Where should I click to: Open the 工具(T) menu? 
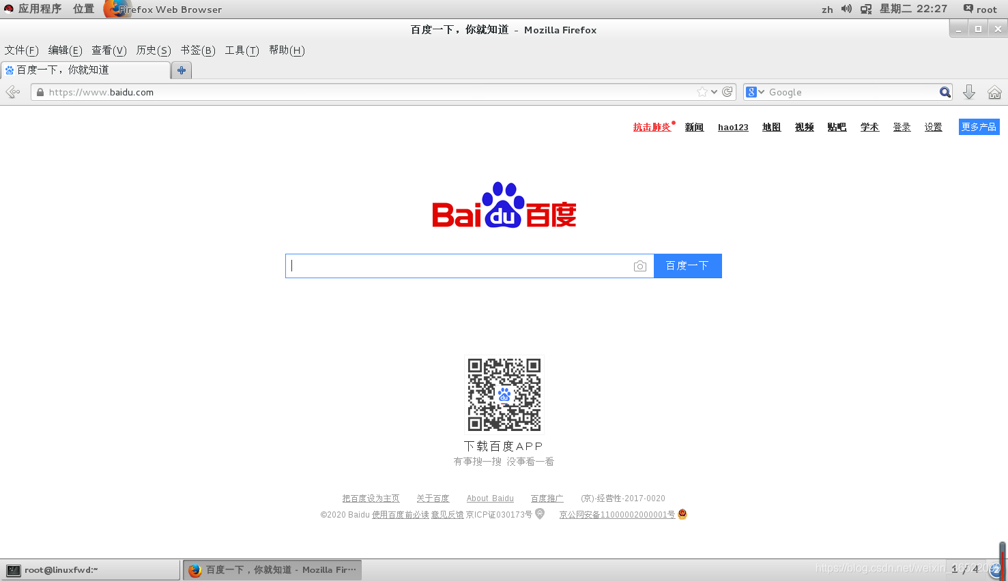pos(242,50)
